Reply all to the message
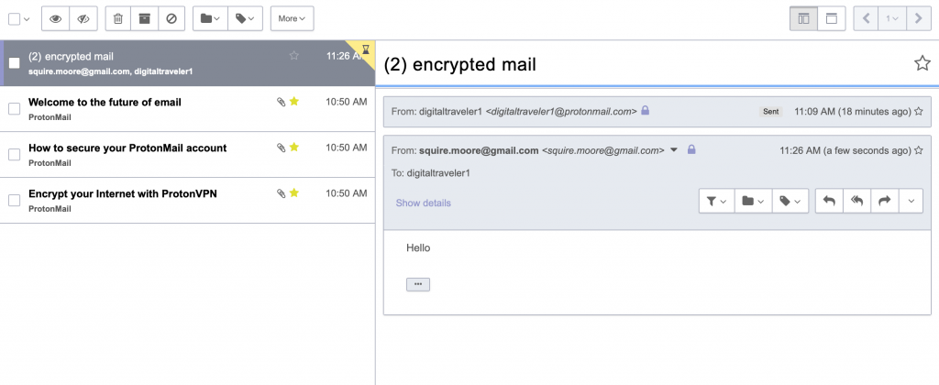This screenshot has height=385, width=939. [856, 202]
